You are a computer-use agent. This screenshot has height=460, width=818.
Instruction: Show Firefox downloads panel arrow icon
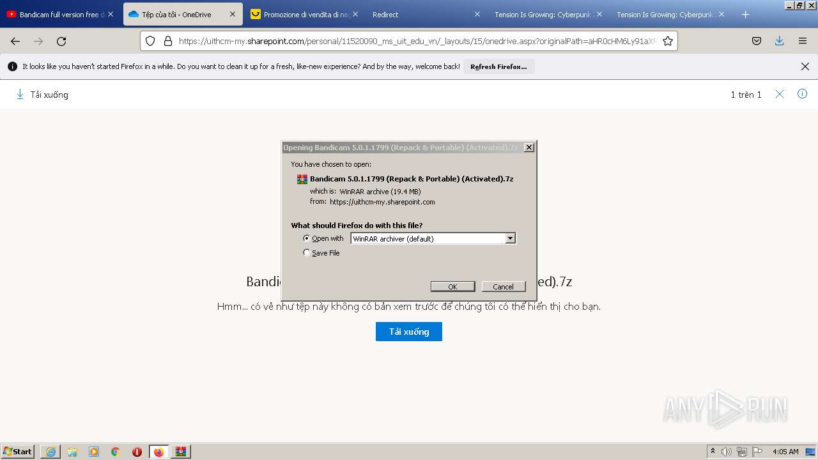click(780, 41)
